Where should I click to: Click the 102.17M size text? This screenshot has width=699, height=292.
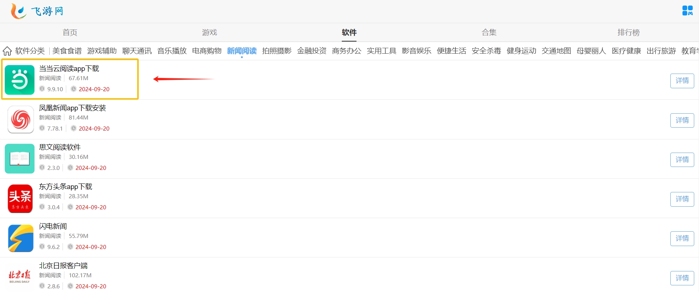(x=80, y=275)
